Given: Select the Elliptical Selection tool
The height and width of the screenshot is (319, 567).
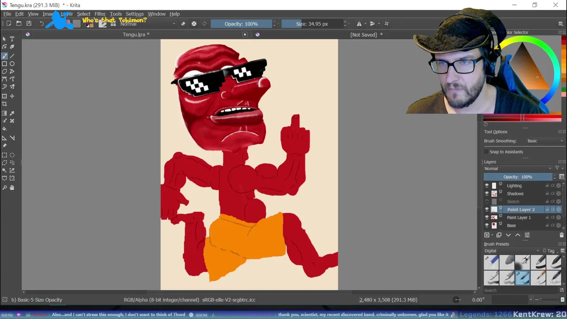Looking at the screenshot, I should point(12,155).
